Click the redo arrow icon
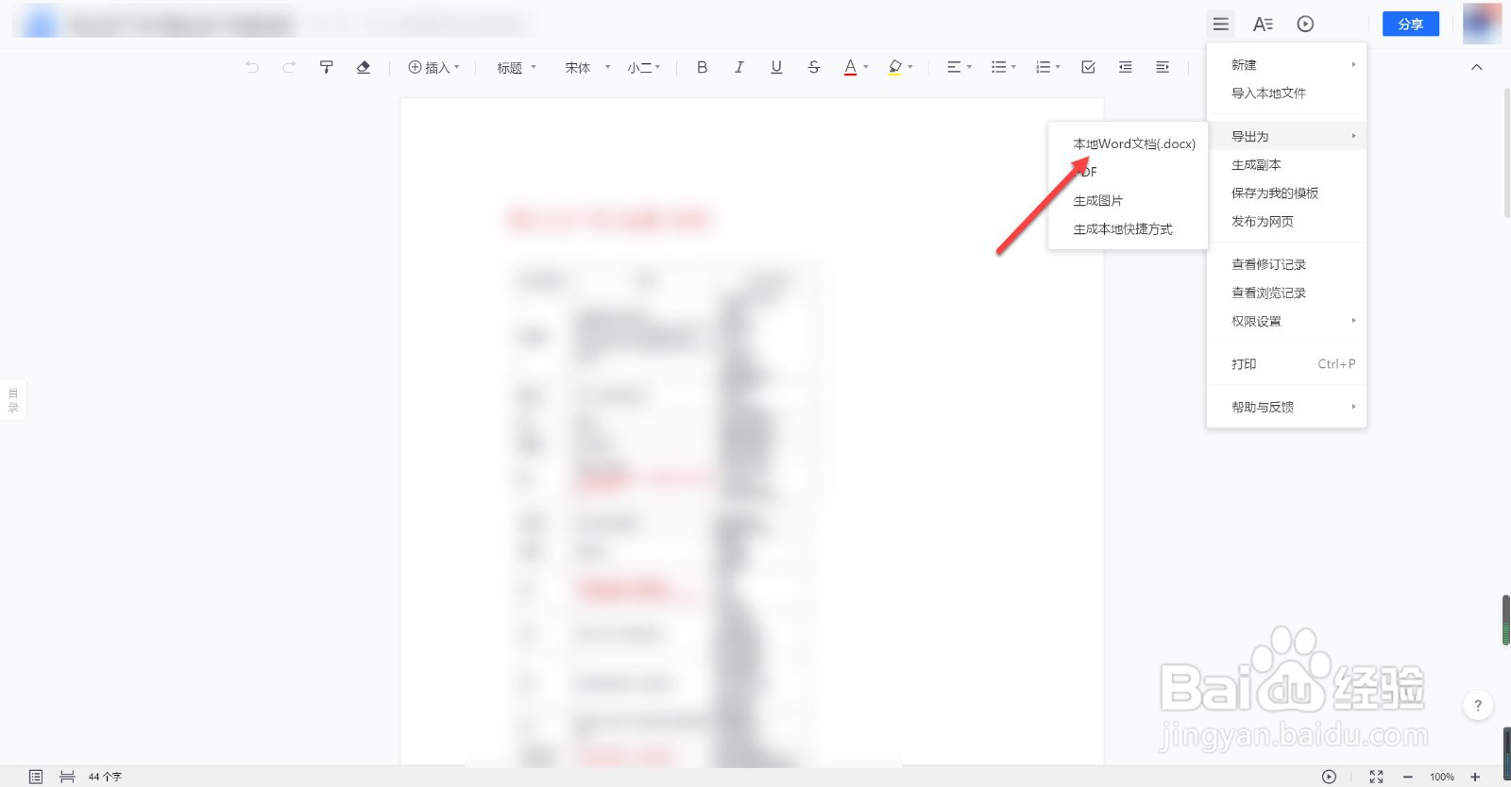 (x=289, y=67)
